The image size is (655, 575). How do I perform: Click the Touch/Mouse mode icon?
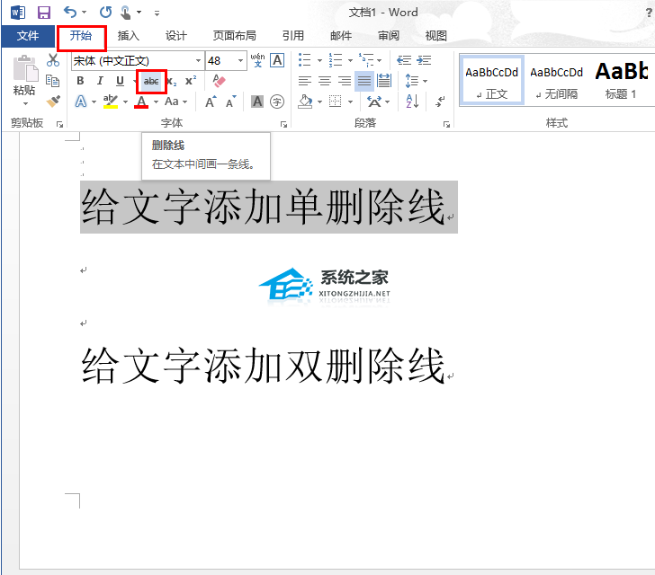125,13
